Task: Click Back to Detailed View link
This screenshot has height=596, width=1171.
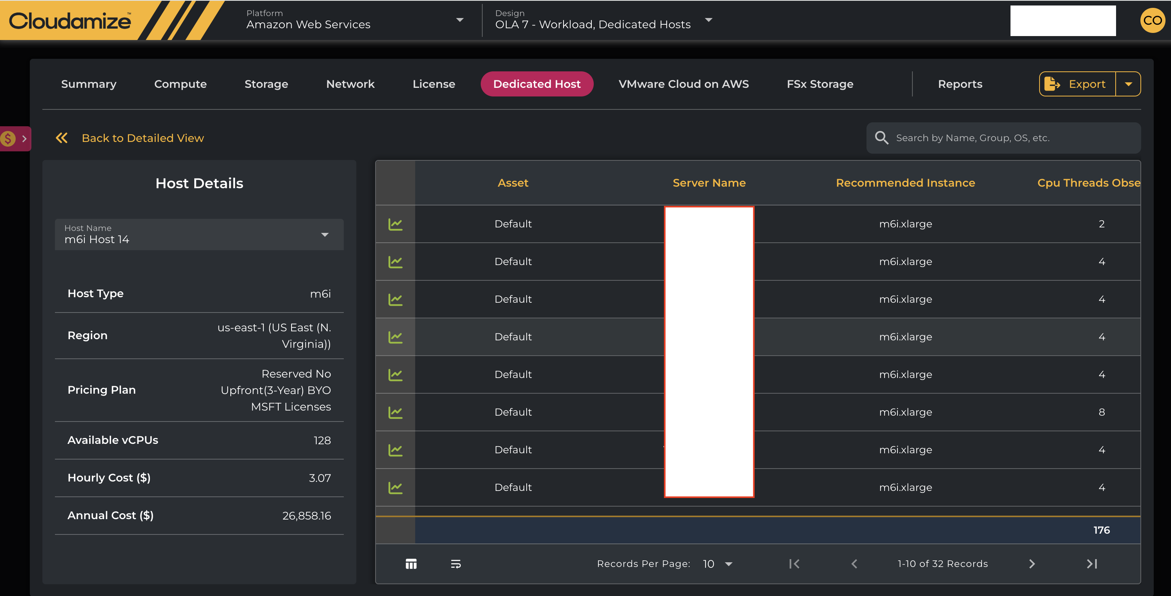Action: [x=143, y=138]
